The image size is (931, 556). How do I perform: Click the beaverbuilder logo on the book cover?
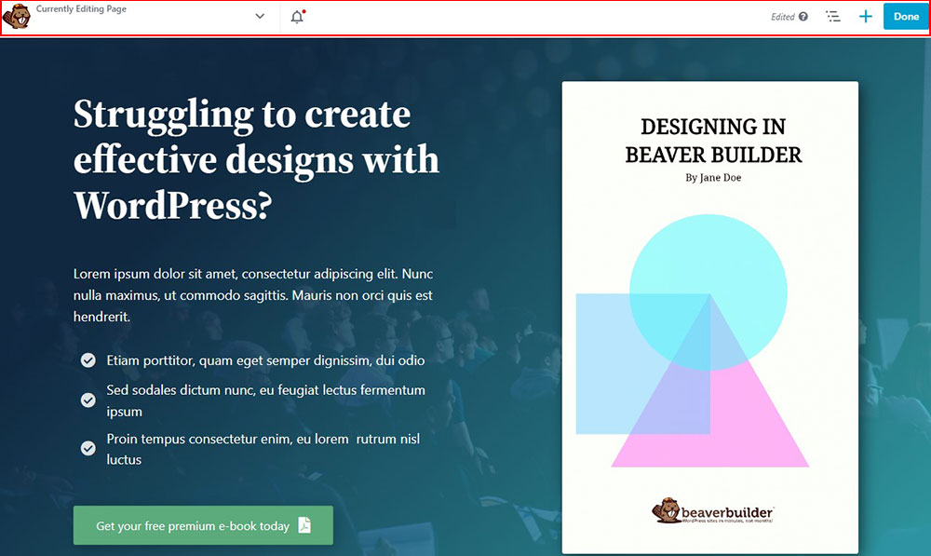(712, 511)
